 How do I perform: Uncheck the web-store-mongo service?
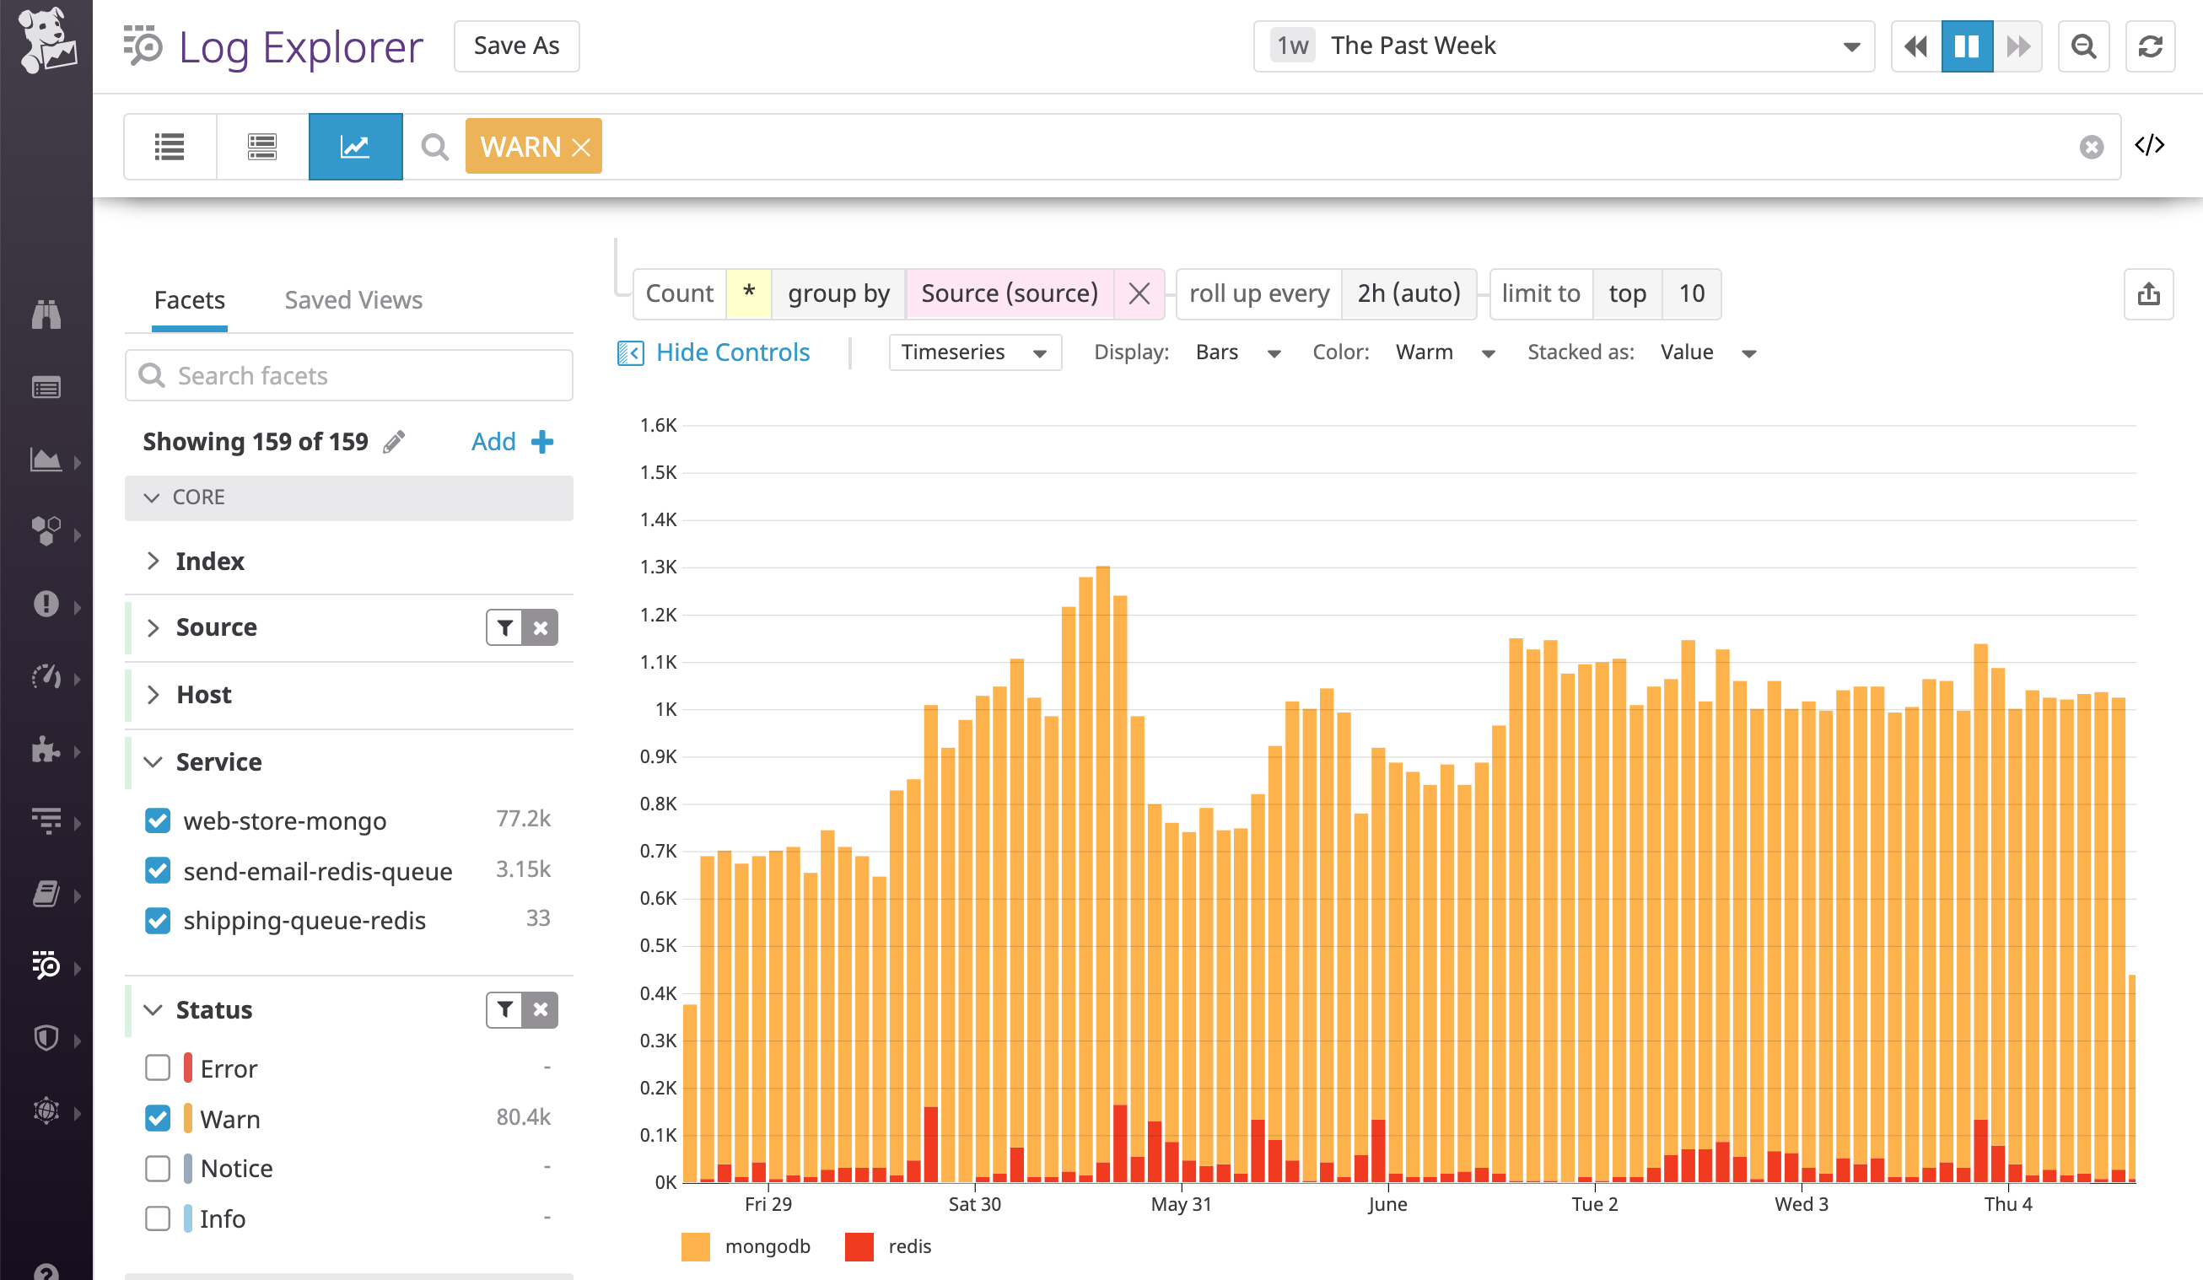(158, 820)
